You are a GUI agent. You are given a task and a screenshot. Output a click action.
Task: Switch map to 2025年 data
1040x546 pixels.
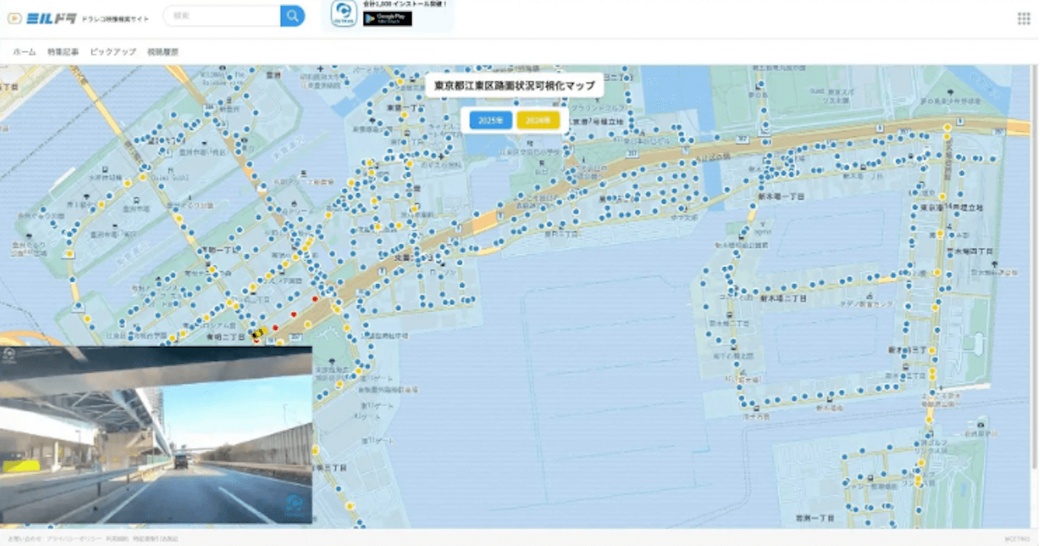(491, 120)
